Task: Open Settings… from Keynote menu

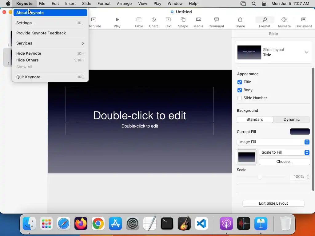Action: [50, 23]
